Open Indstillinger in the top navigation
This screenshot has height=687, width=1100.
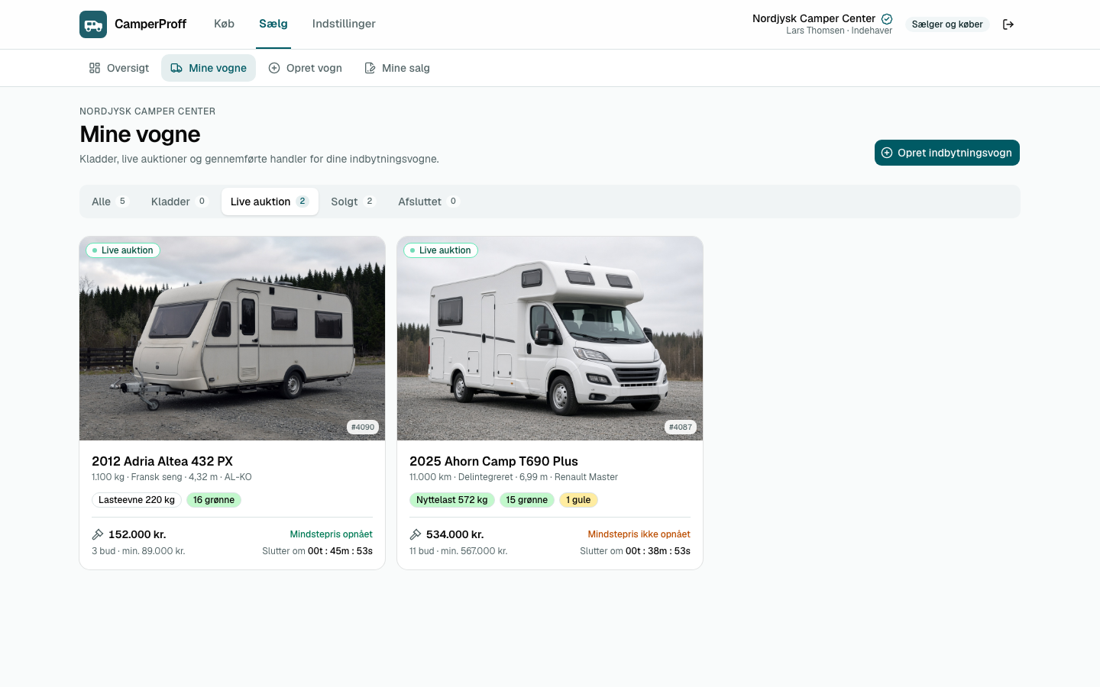(344, 24)
